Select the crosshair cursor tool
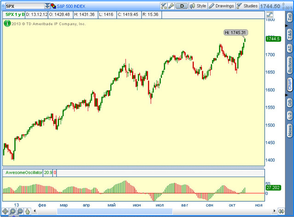The image size is (294, 217). pyautogui.click(x=5, y=211)
